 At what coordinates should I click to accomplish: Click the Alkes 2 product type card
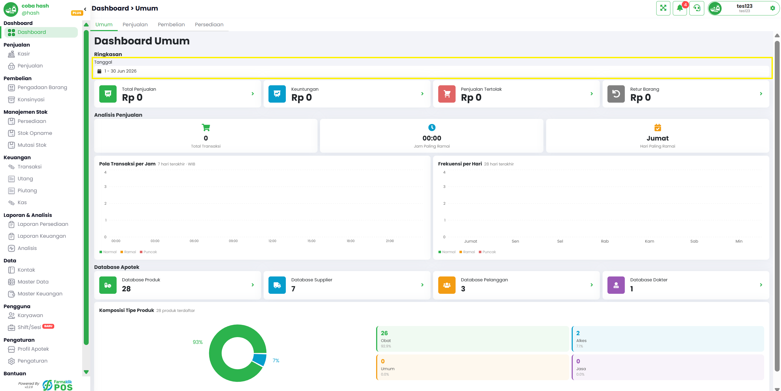point(668,339)
